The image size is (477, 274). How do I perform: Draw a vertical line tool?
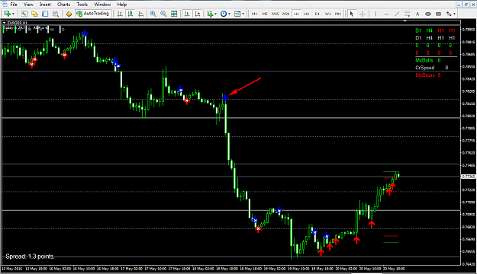pyautogui.click(x=375, y=14)
